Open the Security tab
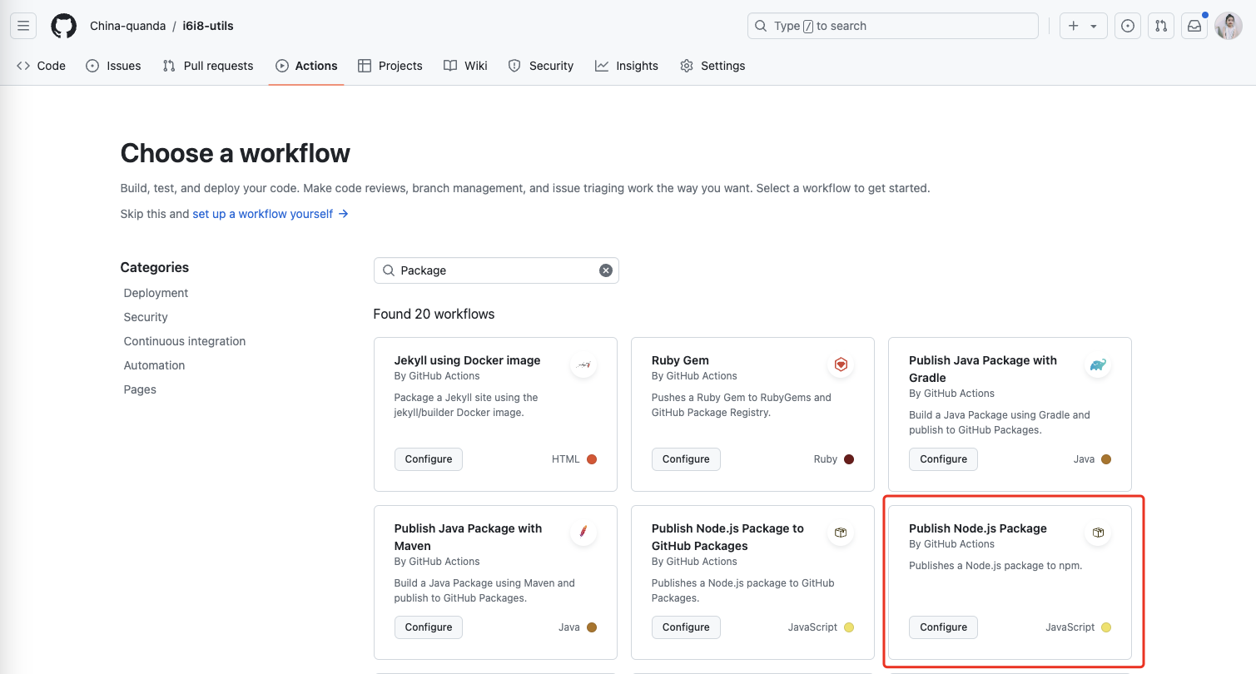 point(541,66)
